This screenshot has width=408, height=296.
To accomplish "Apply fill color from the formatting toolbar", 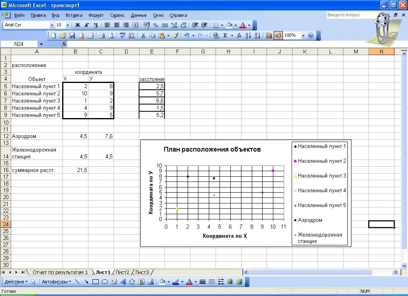I will (x=229, y=25).
